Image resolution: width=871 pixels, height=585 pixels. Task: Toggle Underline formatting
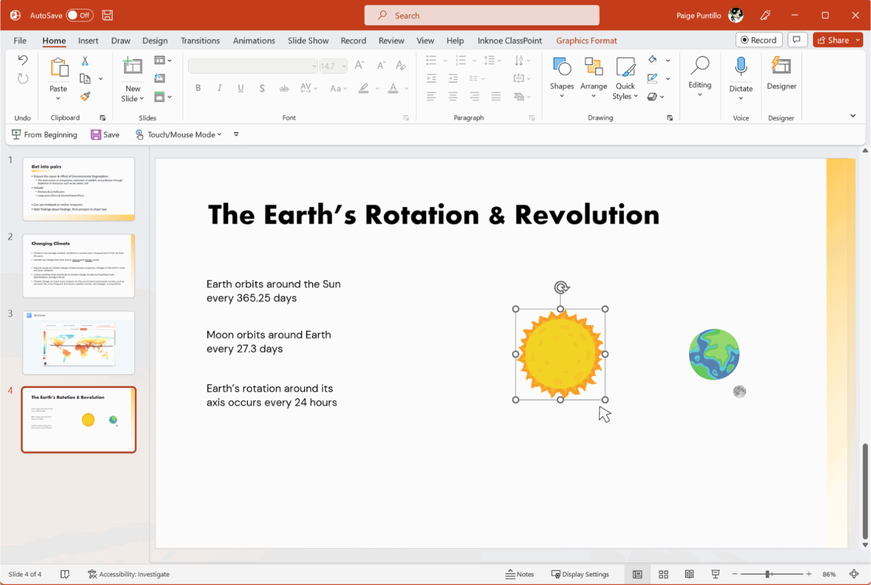point(240,88)
